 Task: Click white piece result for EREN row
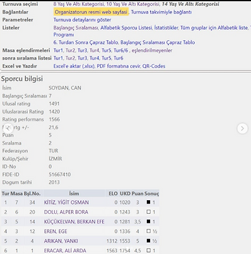coord(148,231)
